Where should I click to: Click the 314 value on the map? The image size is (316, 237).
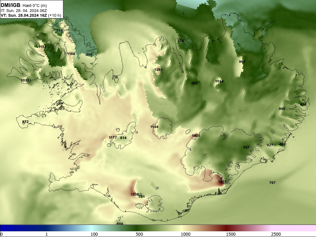59,30
